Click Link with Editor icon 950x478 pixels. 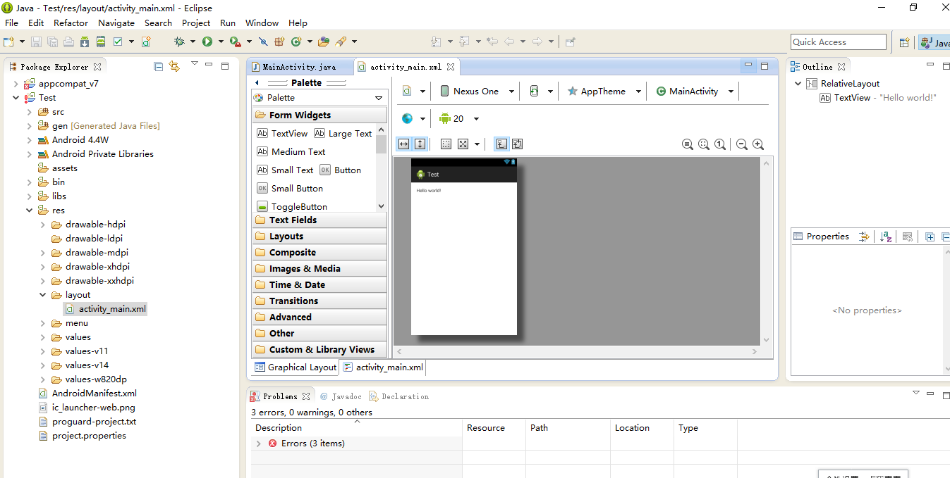174,67
